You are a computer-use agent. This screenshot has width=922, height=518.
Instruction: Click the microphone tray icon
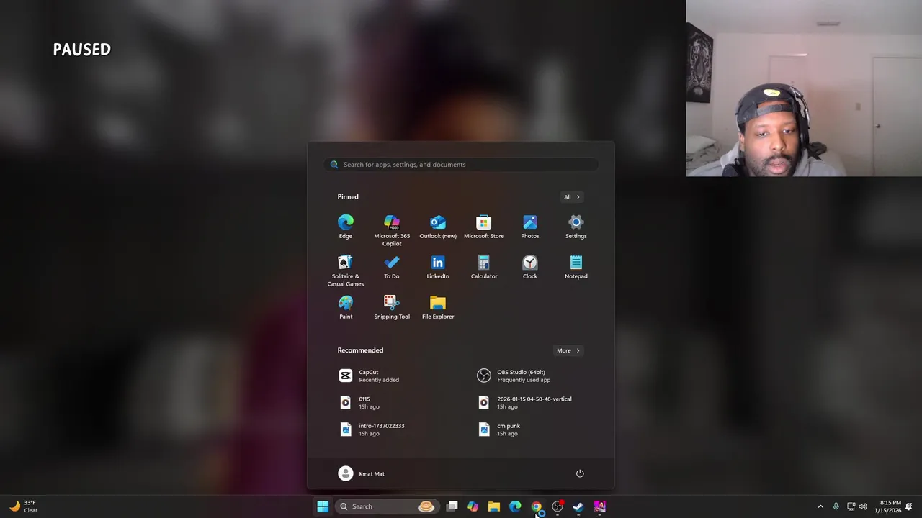[836, 506]
